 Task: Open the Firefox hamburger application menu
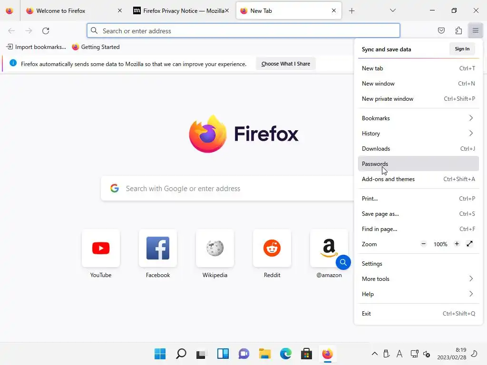(475, 30)
